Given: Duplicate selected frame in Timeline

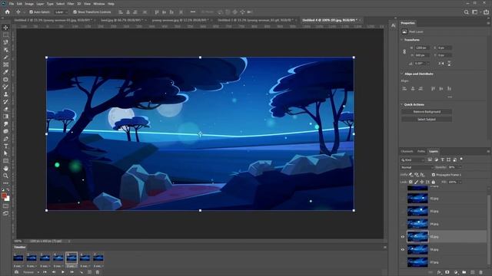Looking at the screenshot, I should 89,272.
